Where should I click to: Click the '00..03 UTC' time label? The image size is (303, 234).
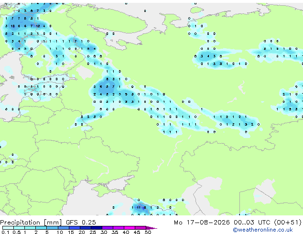point(252,223)
